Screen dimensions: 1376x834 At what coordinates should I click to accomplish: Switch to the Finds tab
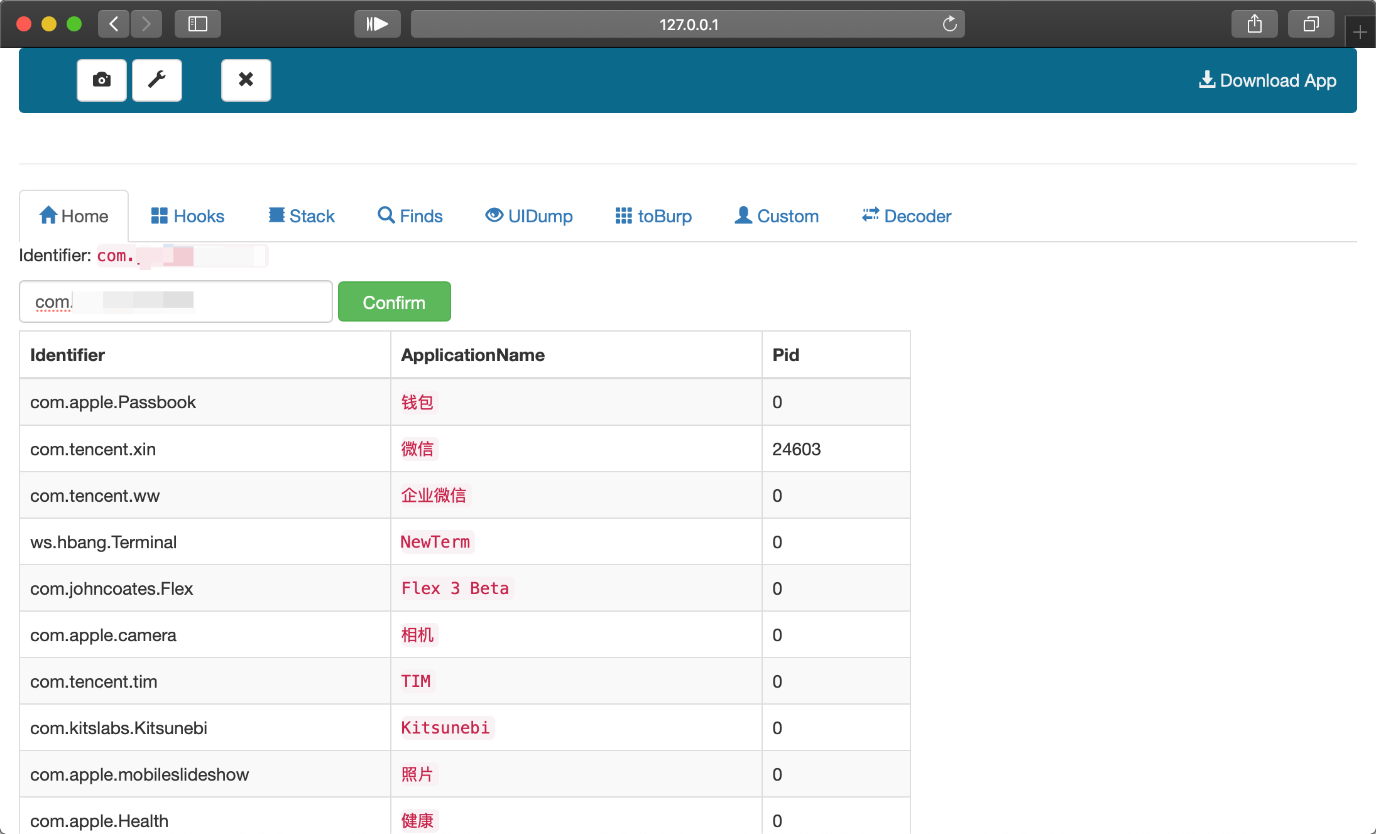pyautogui.click(x=410, y=216)
